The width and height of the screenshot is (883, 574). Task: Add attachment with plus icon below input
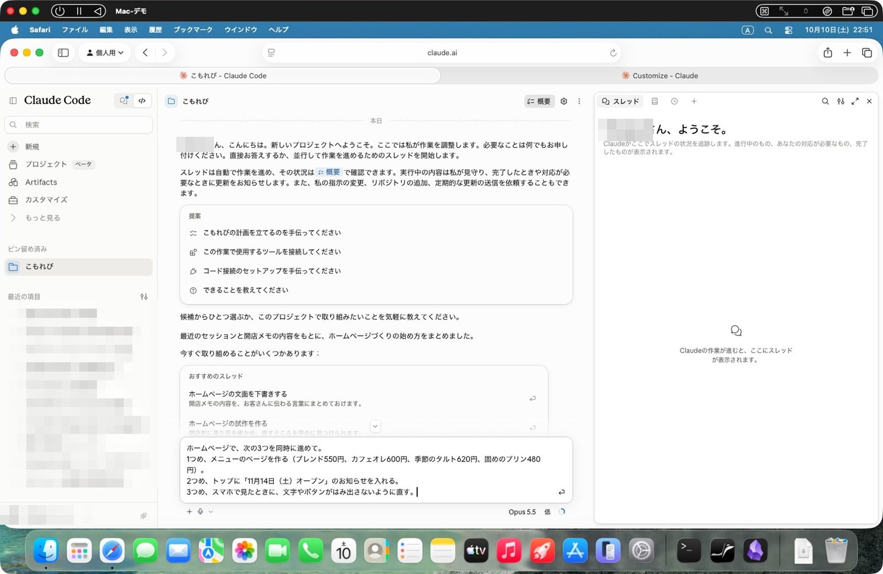pyautogui.click(x=189, y=512)
